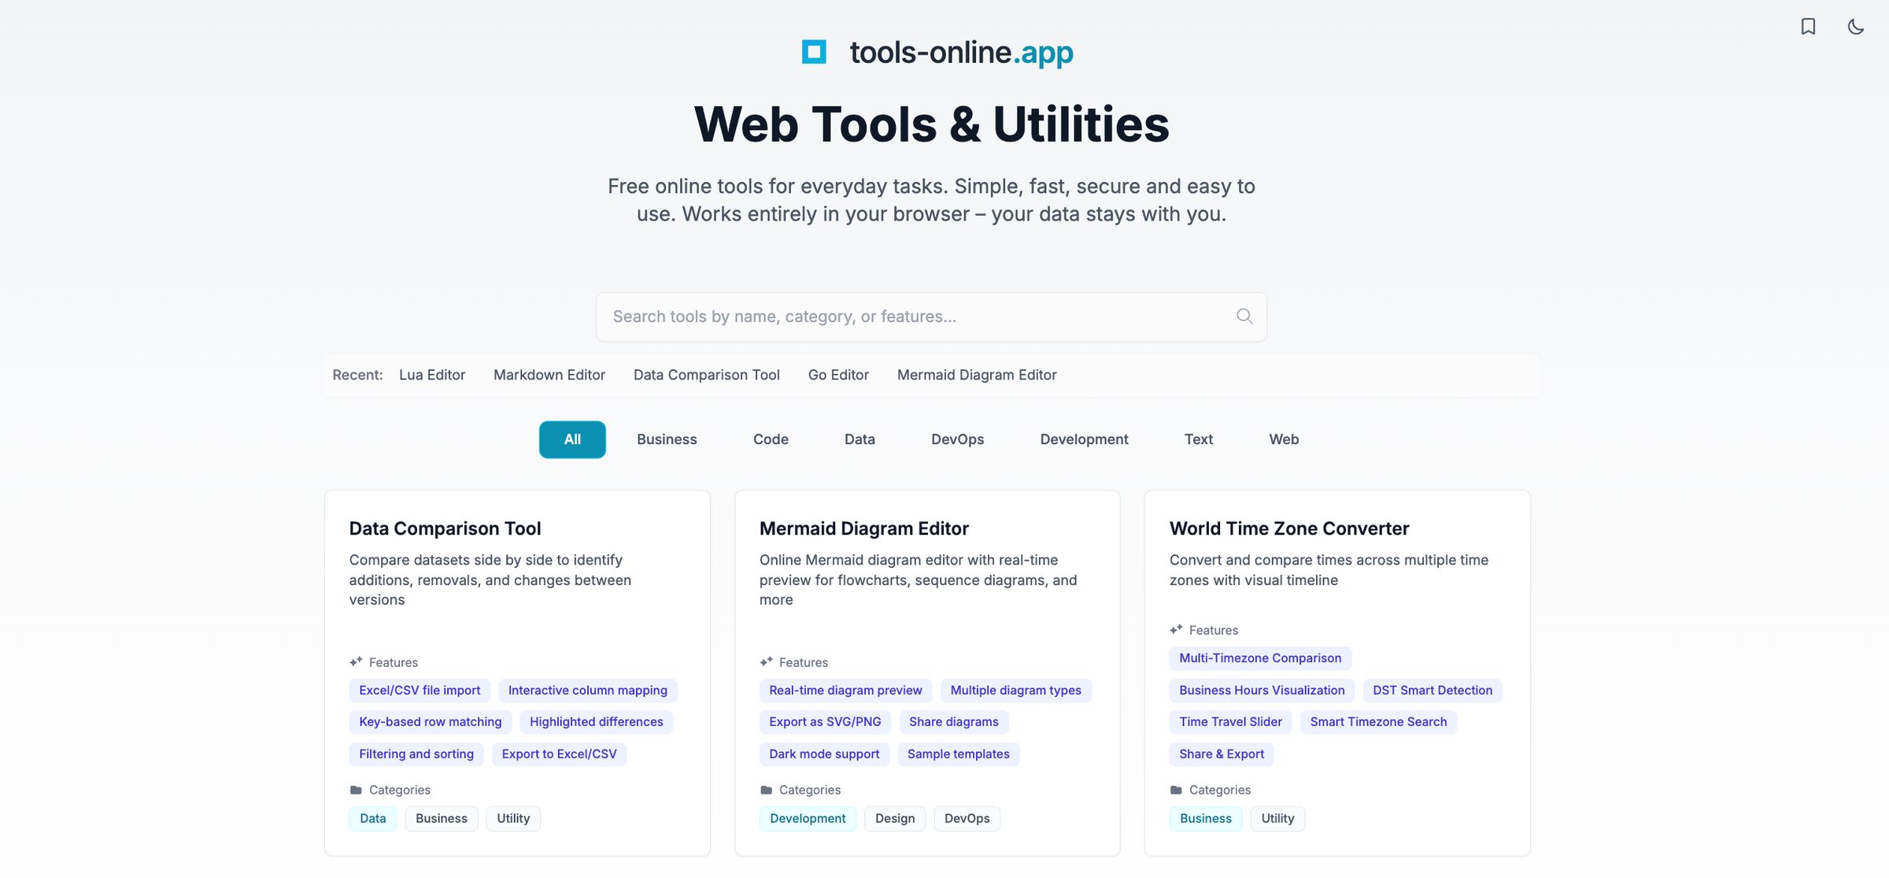Image resolution: width=1889 pixels, height=878 pixels.
Task: Click the sparkle Features icon on World Time Zone Converter
Action: coord(1175,629)
